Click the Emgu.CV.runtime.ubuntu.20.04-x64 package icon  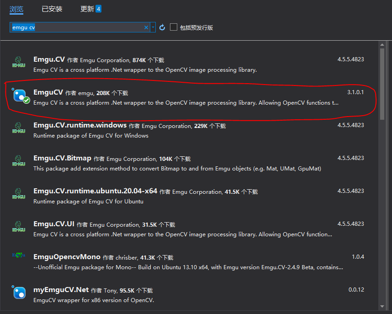pos(19,194)
